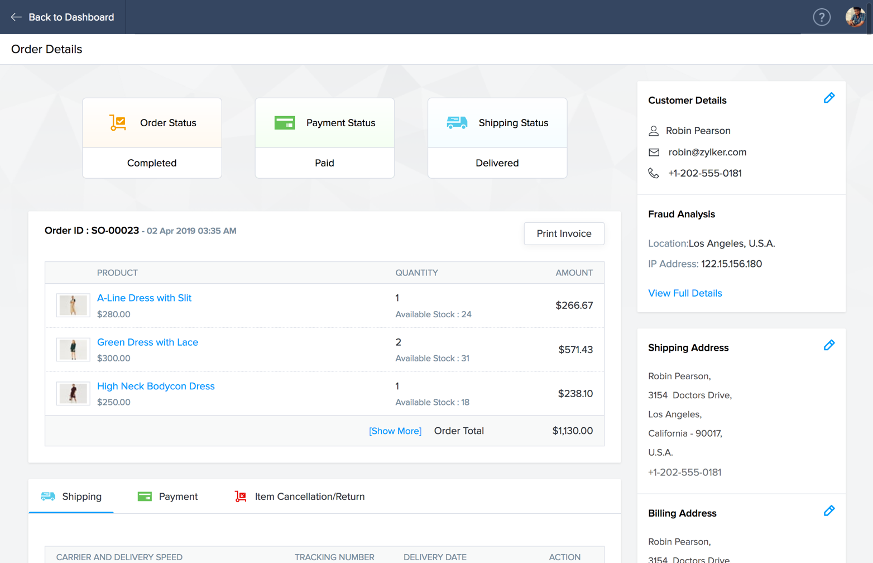This screenshot has width=873, height=563.
Task: Click the help question mark icon
Action: point(821,17)
